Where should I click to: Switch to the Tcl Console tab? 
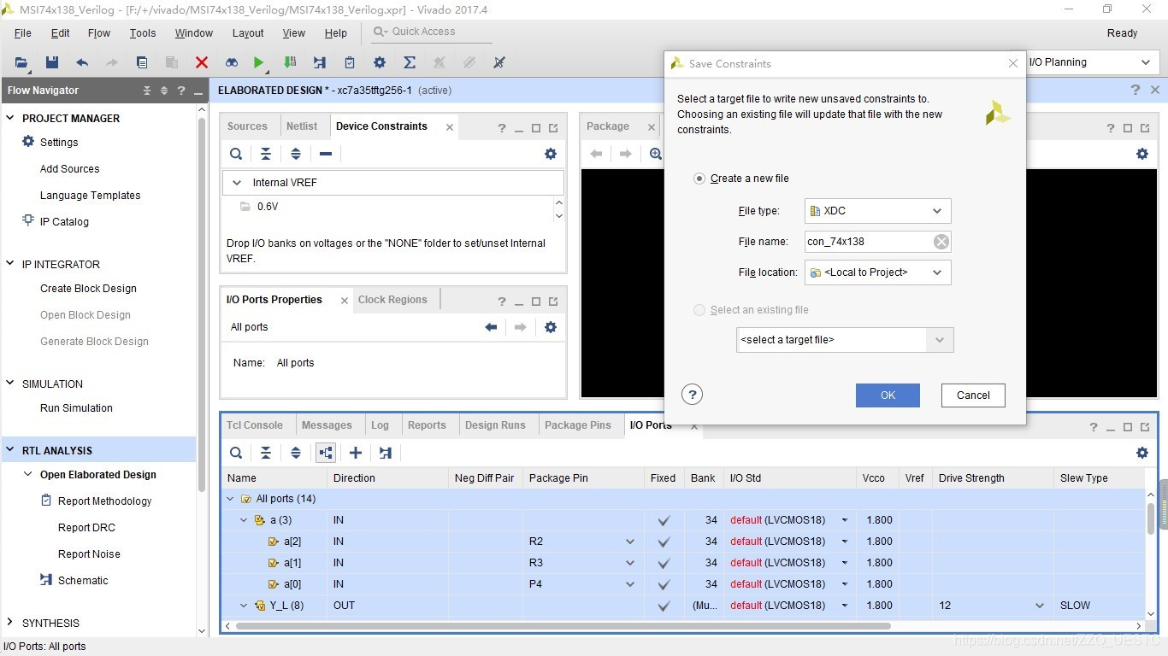pyautogui.click(x=255, y=425)
